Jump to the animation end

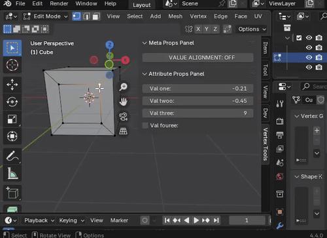[216, 220]
